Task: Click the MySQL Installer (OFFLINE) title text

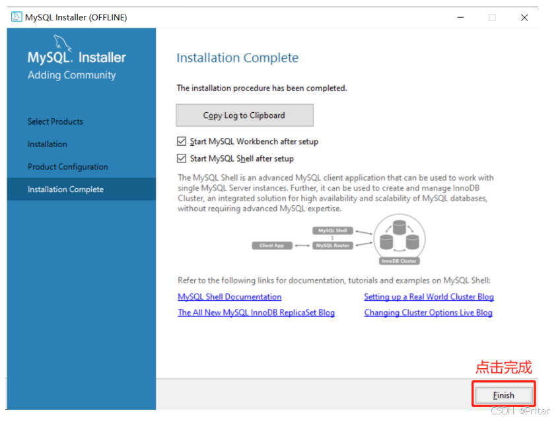Action: pyautogui.click(x=76, y=17)
